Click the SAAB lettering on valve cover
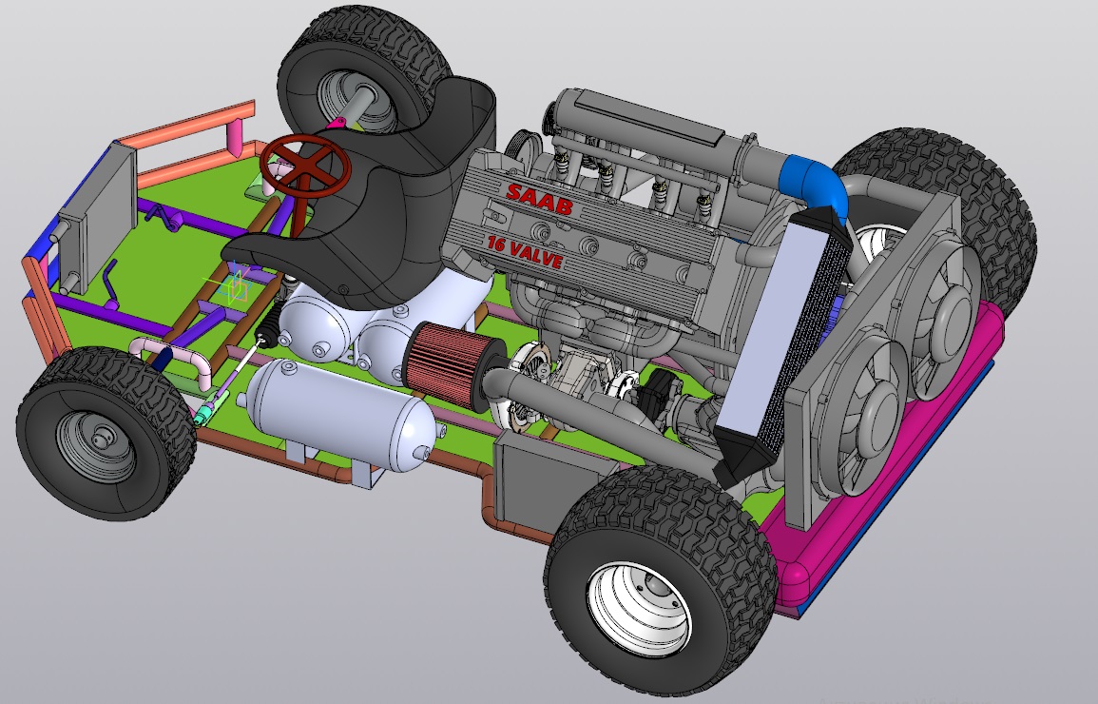The image size is (1098, 704). coord(539,199)
